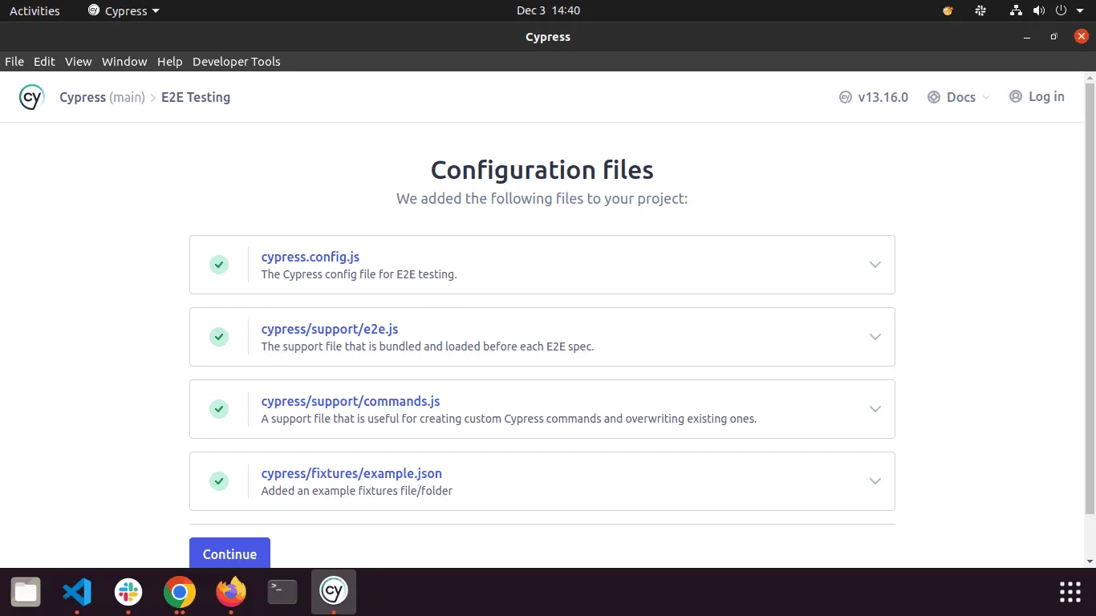Click the E2E Testing breadcrumb
Screen dimensions: 1096x616
coord(196,97)
